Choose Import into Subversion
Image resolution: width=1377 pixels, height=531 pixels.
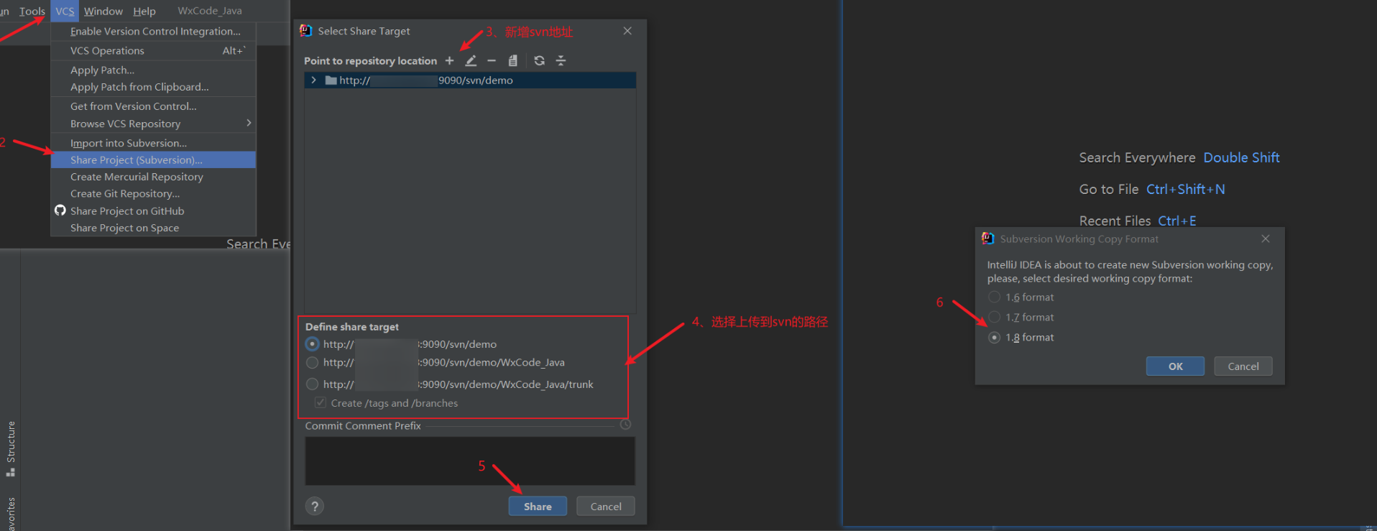[154, 143]
